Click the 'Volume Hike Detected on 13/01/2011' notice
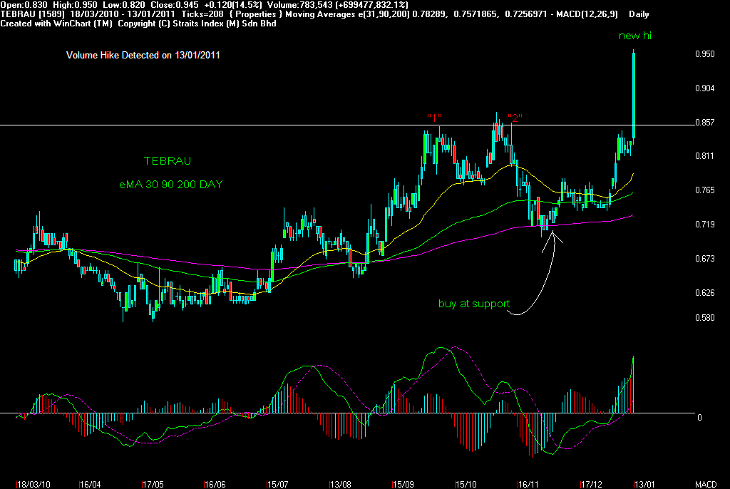730x489 pixels. tap(143, 56)
